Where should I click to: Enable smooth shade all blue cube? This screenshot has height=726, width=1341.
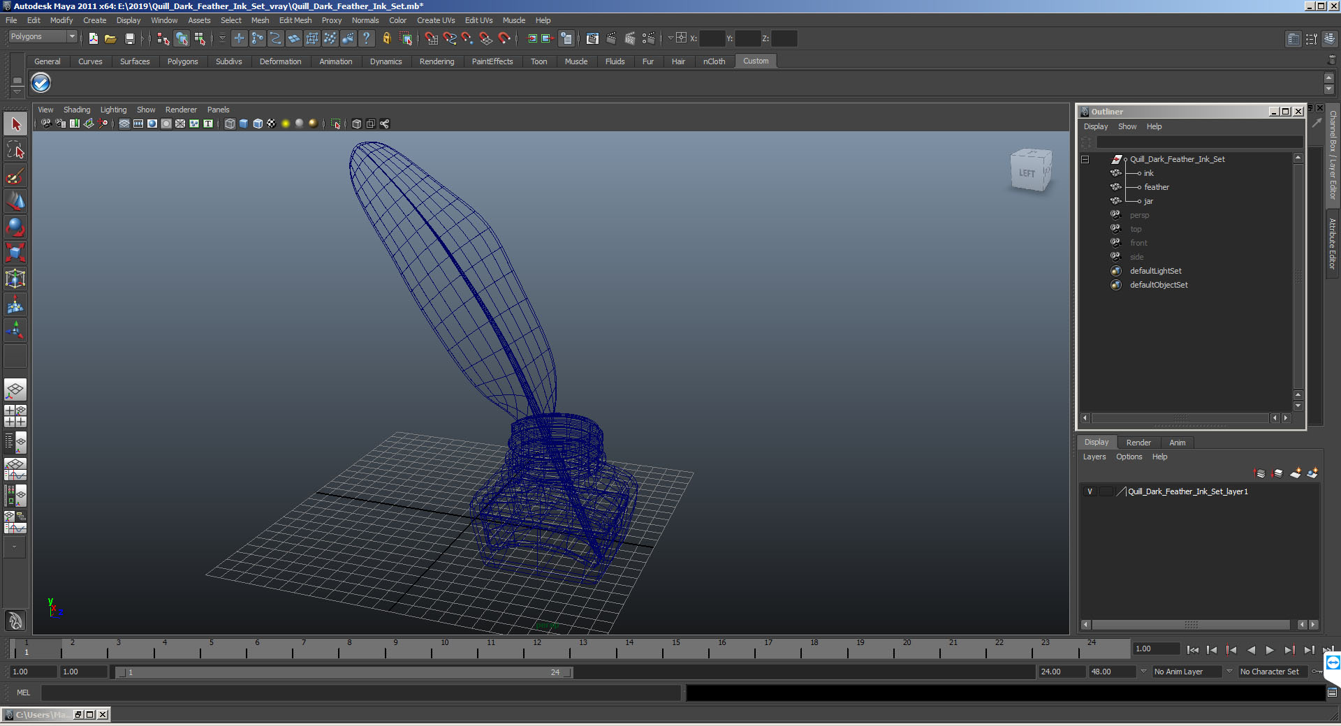coord(244,124)
